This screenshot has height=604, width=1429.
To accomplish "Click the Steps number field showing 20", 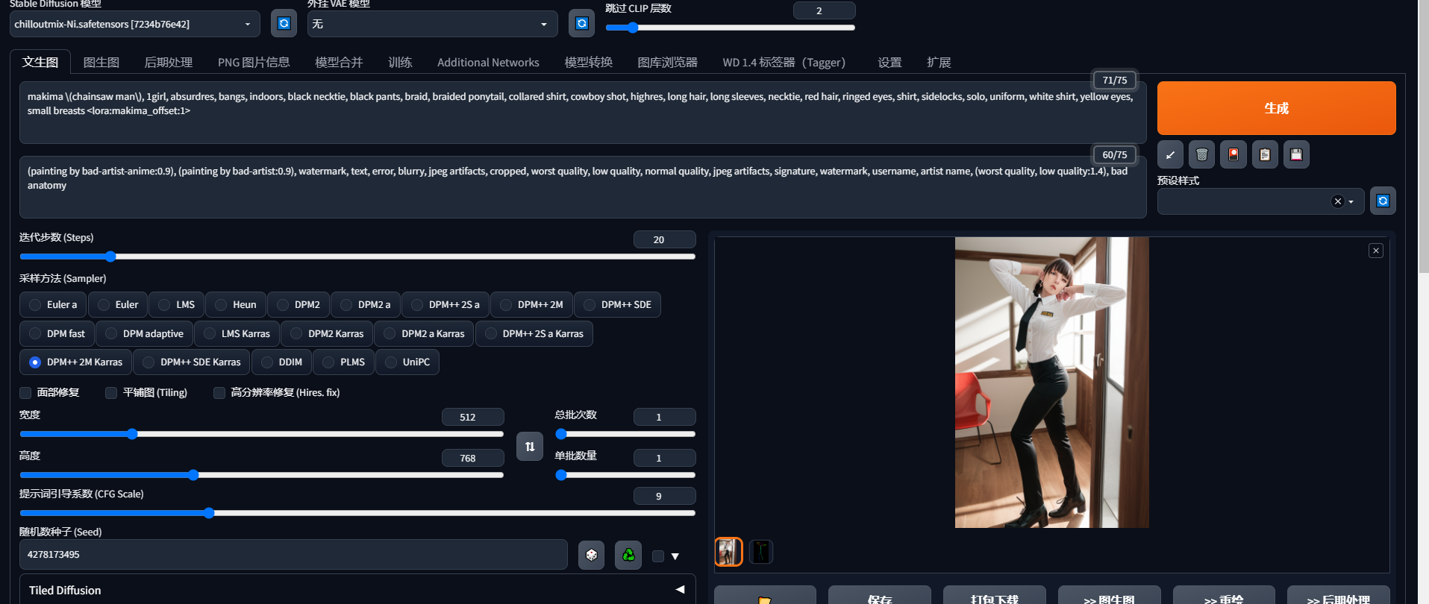I will tap(664, 239).
